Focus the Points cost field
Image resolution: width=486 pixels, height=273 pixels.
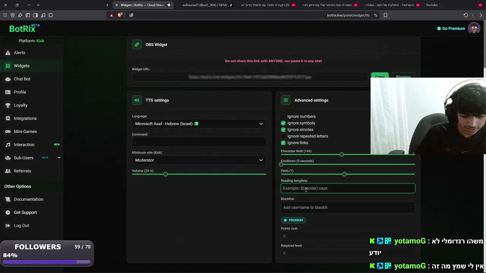coord(348,236)
